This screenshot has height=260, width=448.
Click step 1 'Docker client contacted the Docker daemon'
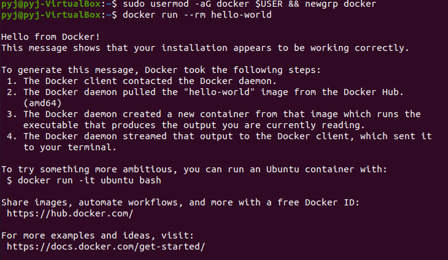142,81
